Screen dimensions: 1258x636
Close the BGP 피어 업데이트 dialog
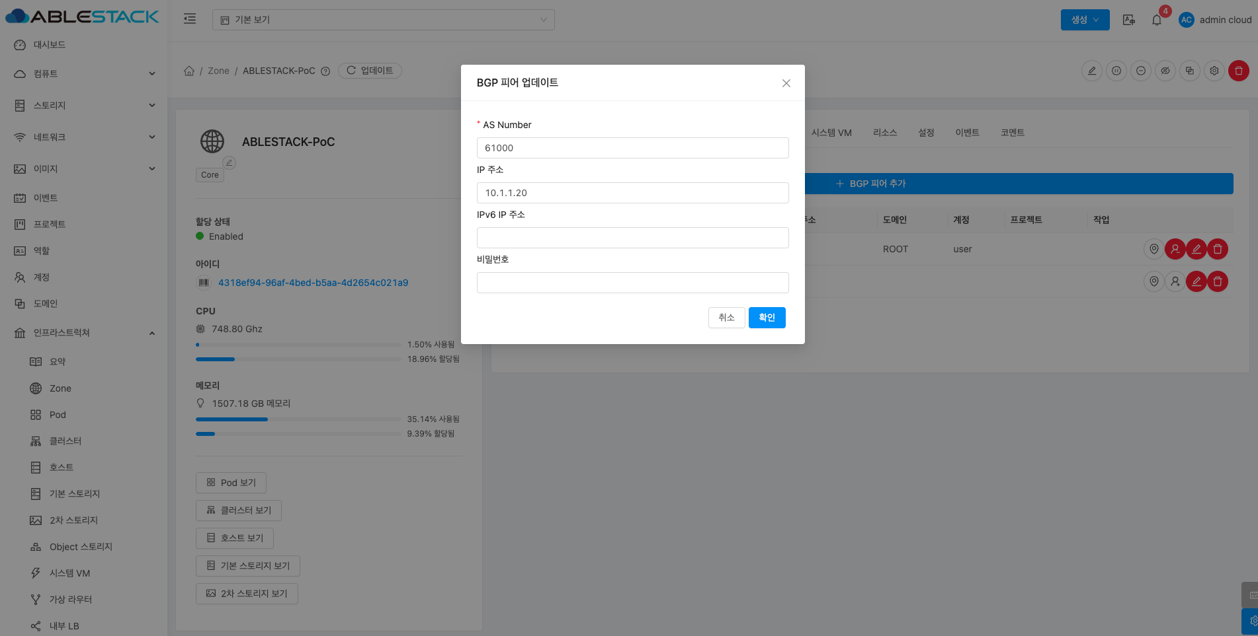[x=786, y=83]
